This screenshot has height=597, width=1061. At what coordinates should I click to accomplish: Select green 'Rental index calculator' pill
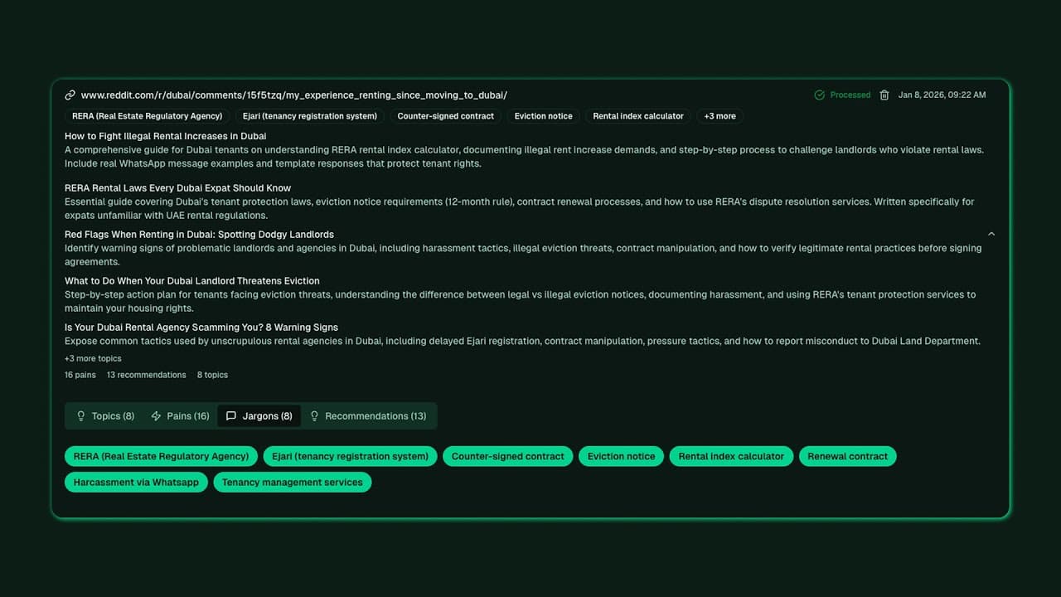click(731, 456)
